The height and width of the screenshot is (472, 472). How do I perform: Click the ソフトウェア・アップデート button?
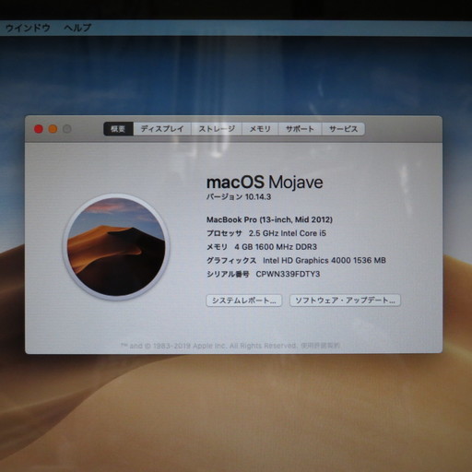pos(345,301)
